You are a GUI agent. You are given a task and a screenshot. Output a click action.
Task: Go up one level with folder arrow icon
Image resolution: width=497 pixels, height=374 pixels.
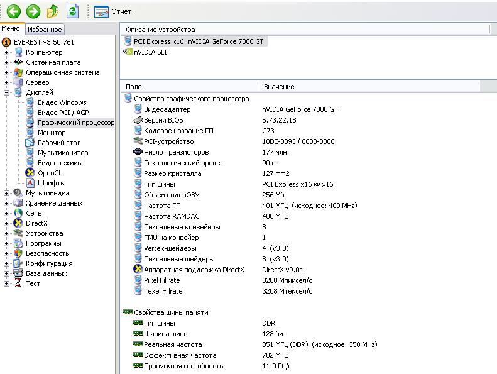pos(53,11)
